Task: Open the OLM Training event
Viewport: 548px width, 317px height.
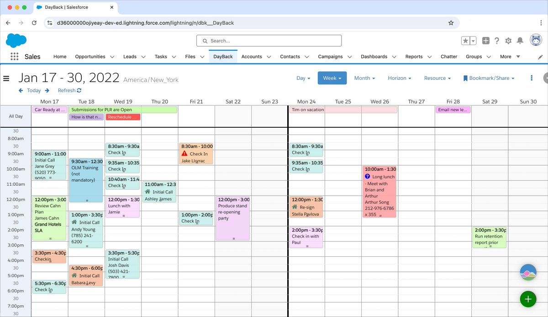Action: click(86, 180)
